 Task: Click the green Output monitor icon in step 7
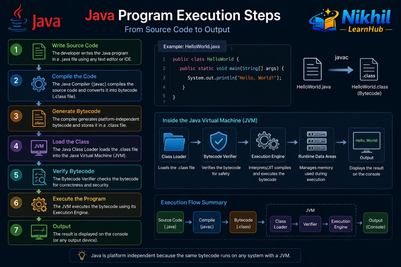point(39,232)
